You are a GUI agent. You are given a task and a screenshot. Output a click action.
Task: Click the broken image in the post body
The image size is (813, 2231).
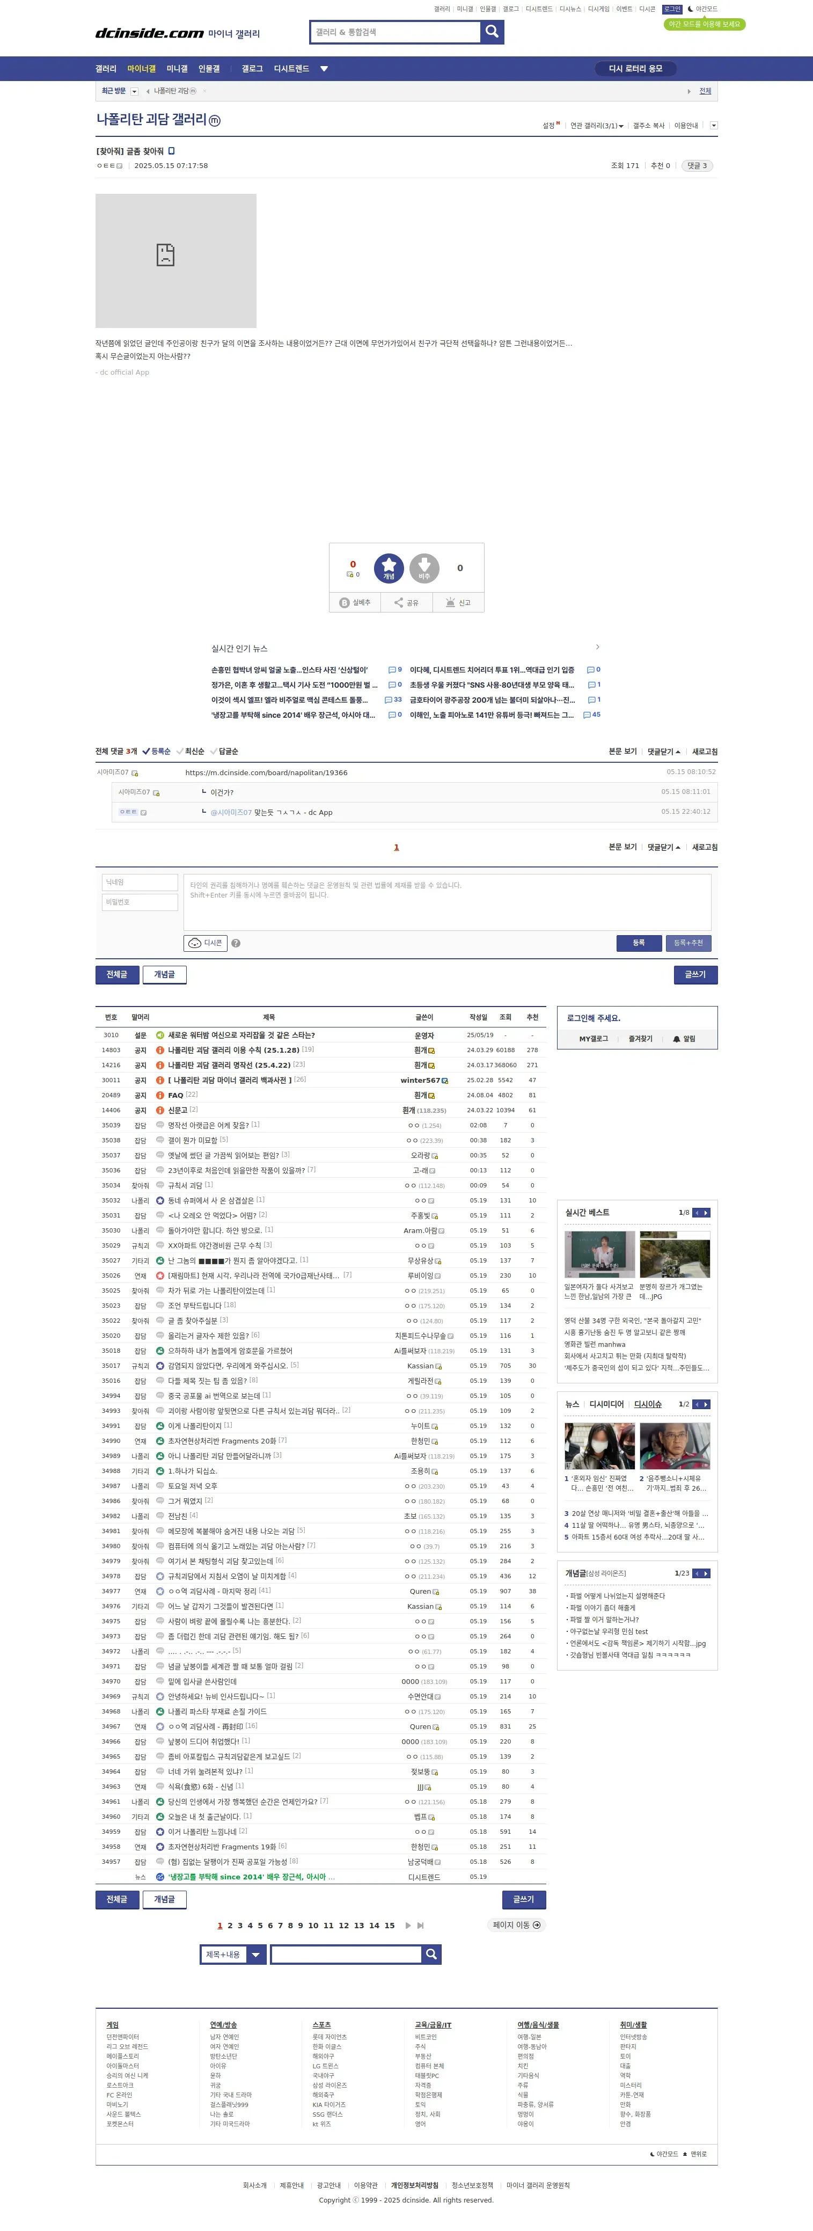176,261
